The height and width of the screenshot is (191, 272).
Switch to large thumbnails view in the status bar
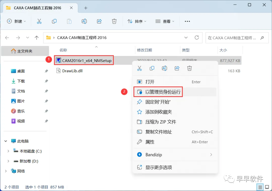pos(267,187)
